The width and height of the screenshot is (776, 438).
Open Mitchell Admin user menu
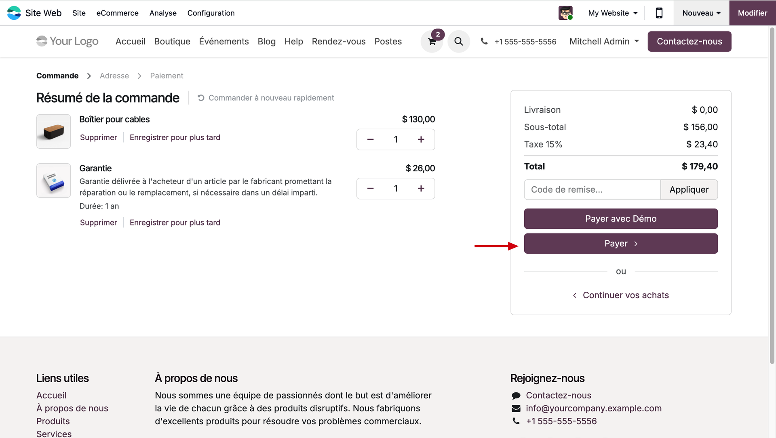tap(604, 41)
